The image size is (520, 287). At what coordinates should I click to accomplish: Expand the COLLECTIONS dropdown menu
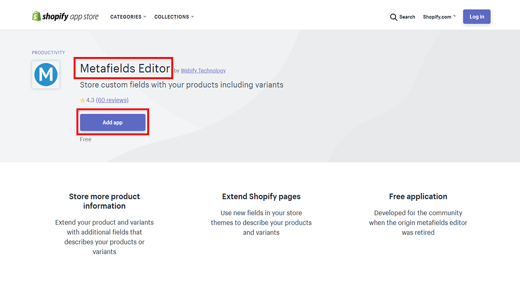[172, 17]
